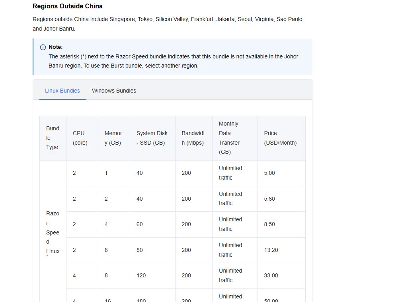Select the 5.60 price cell
Viewport: 398px width, 302px height.
281,199
